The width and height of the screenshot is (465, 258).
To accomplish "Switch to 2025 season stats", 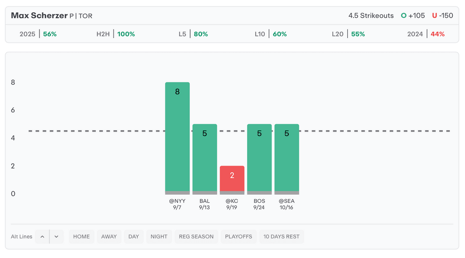I will pos(38,34).
